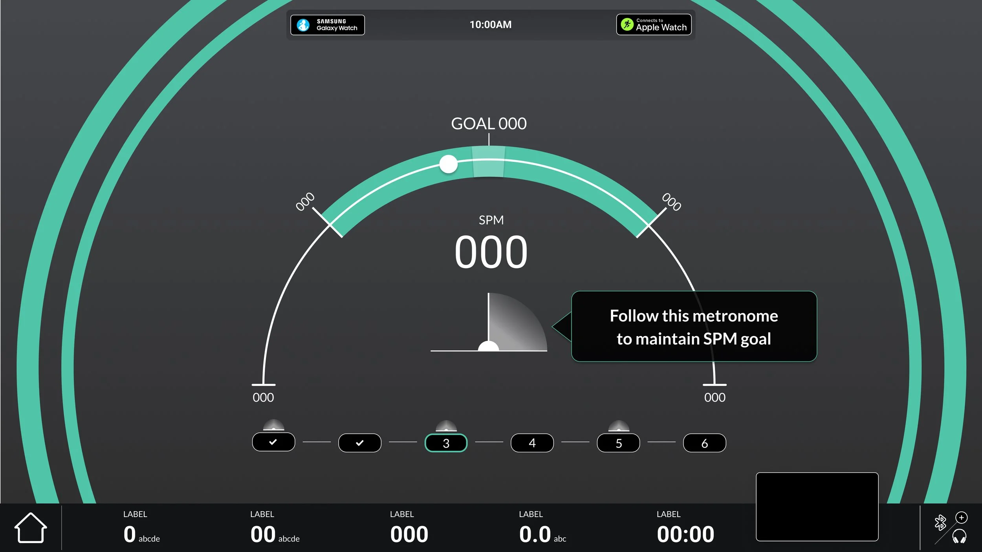The height and width of the screenshot is (552, 982).
Task: Tap the rotated 000 label at the right range tick
Action: (x=672, y=202)
